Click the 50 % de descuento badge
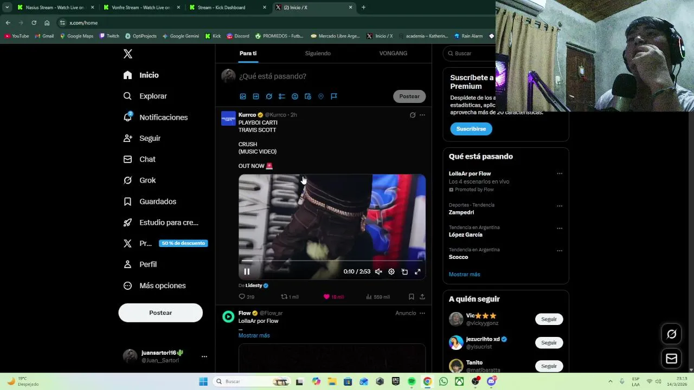The height and width of the screenshot is (390, 694). point(183,243)
